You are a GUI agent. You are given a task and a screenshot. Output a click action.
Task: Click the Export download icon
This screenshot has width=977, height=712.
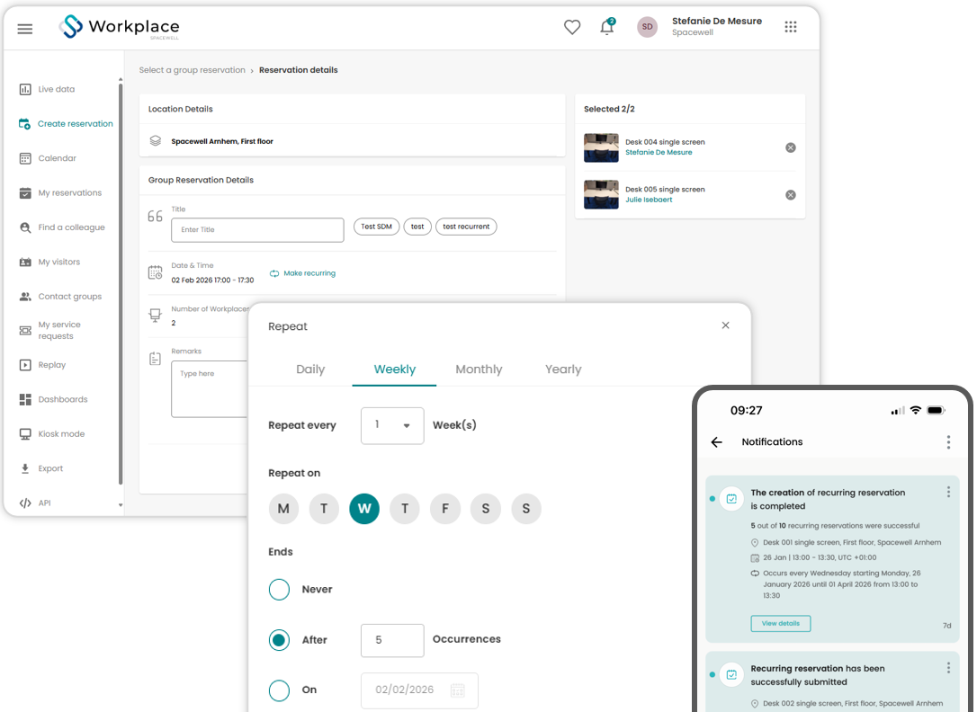point(25,468)
